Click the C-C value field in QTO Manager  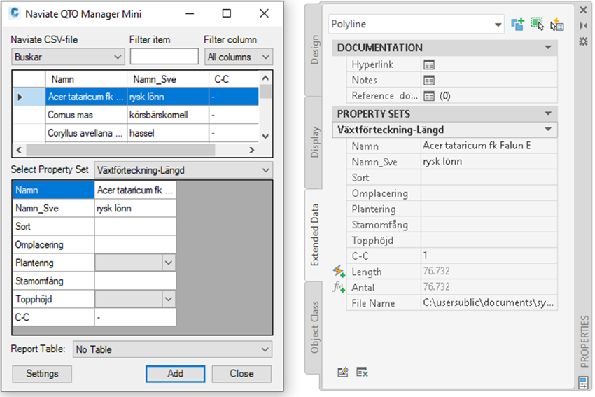pyautogui.click(x=135, y=317)
